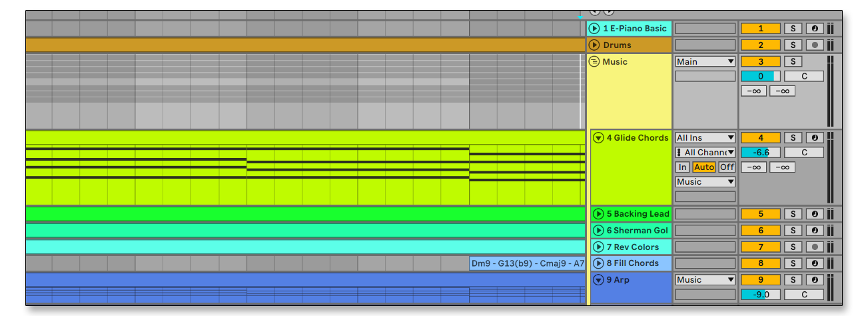Viewport: 868px width, 316px height.
Task: Deactivate track 4 with its activator button
Action: click(760, 138)
